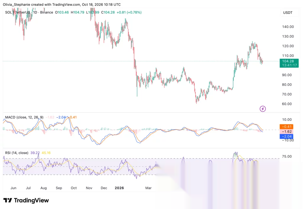Image resolution: width=303 pixels, height=209 pixels.
Task: Click the 10.00 MACD axis label
Action: coord(287,119)
